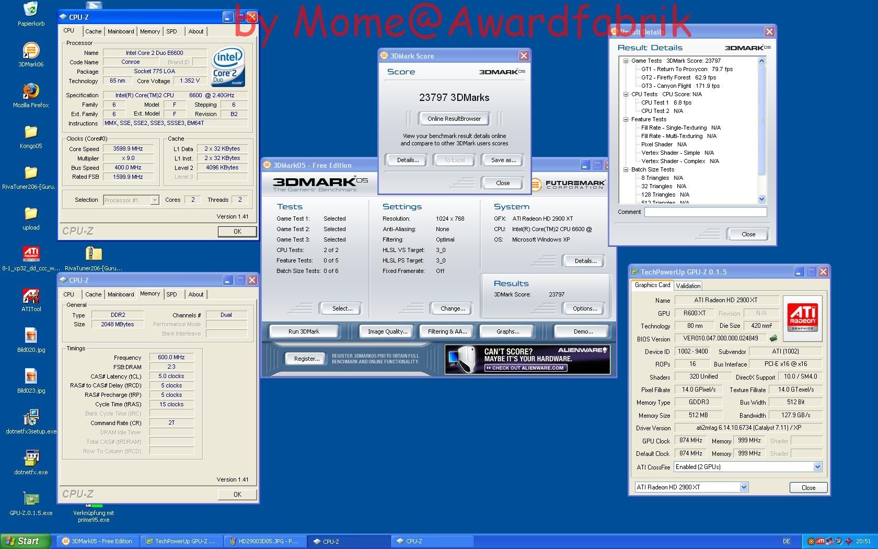878x549 pixels.
Task: Click the Graphs... button in 3DMark05
Action: click(507, 331)
